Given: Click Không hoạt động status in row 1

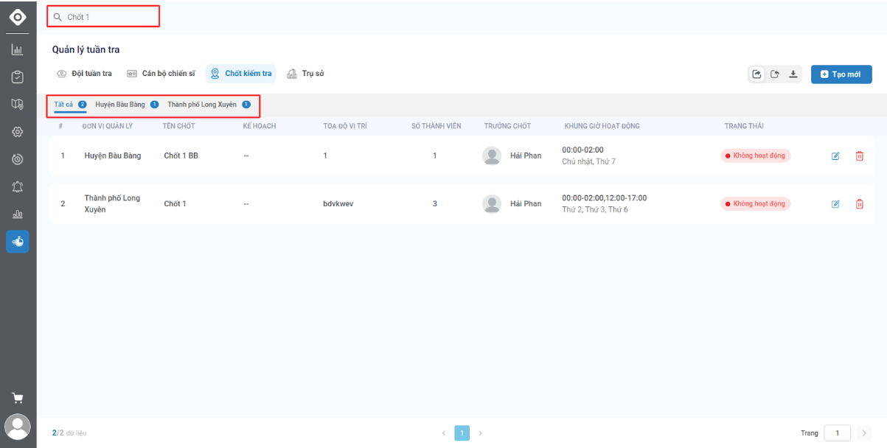Looking at the screenshot, I should click(756, 155).
